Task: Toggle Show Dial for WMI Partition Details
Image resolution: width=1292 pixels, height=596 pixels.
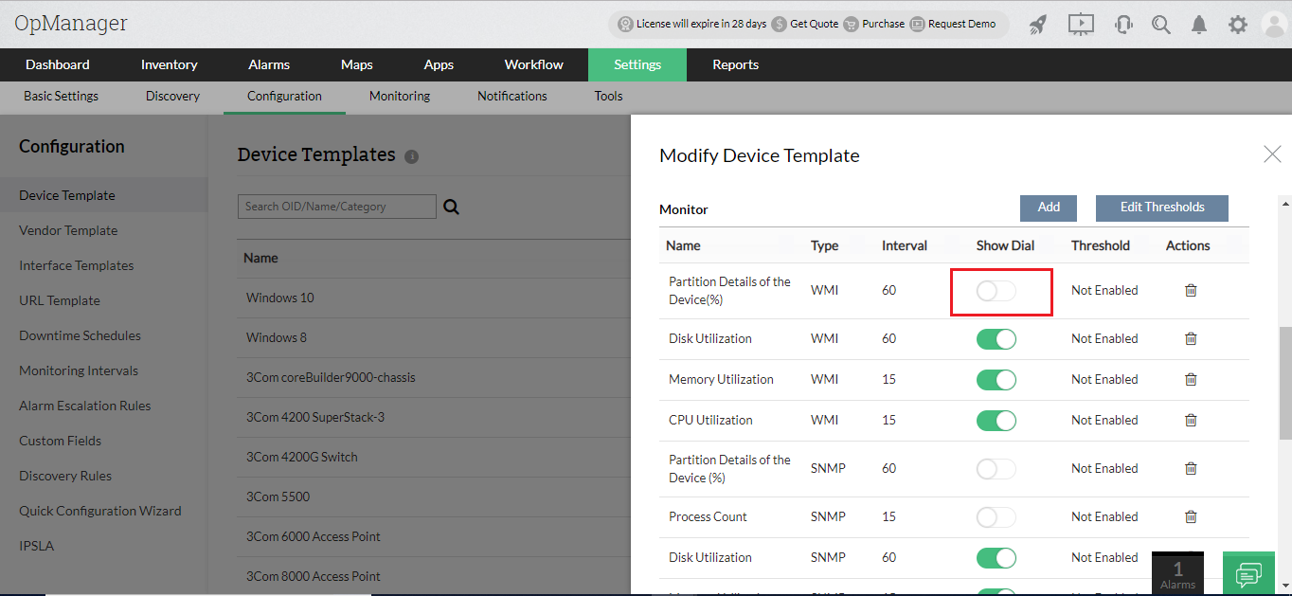Action: pyautogui.click(x=996, y=291)
